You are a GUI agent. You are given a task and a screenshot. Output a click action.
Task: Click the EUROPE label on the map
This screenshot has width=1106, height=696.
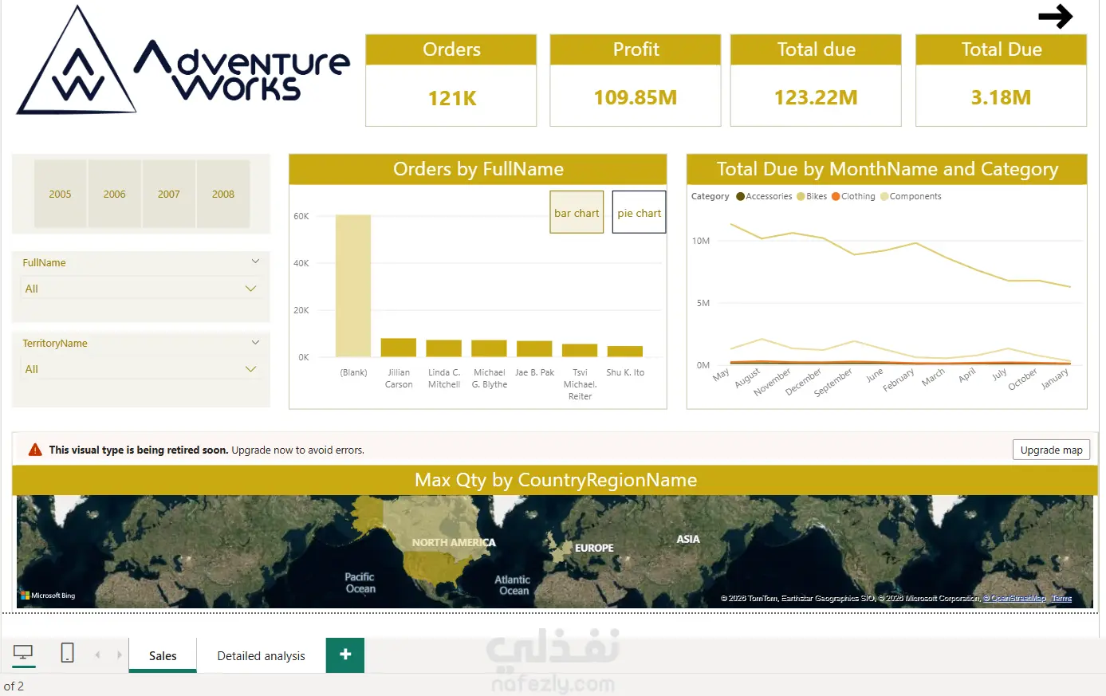coord(595,548)
